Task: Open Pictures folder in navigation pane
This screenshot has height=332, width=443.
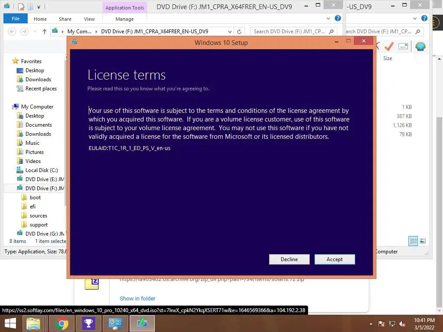Action: click(35, 152)
